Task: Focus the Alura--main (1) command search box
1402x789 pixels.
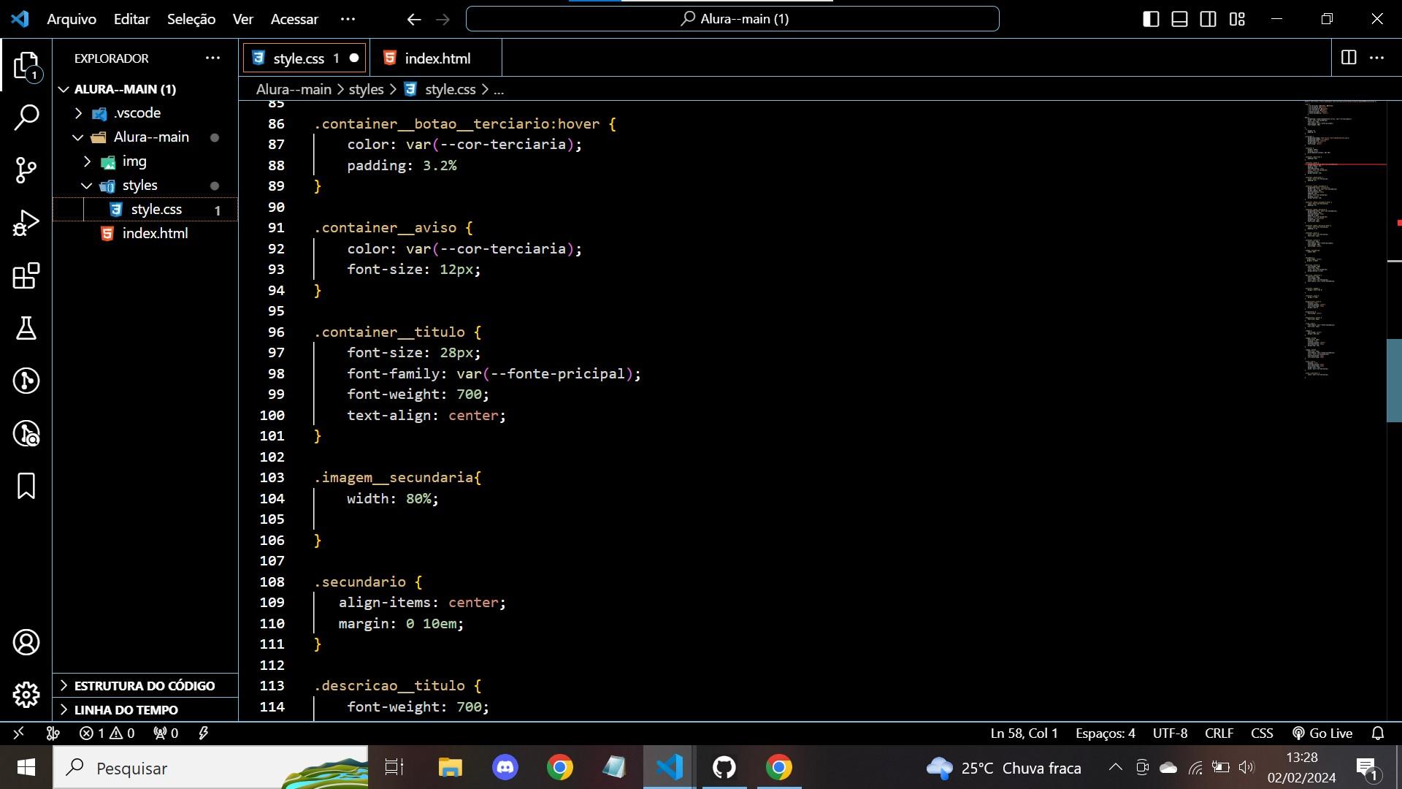Action: point(732,19)
